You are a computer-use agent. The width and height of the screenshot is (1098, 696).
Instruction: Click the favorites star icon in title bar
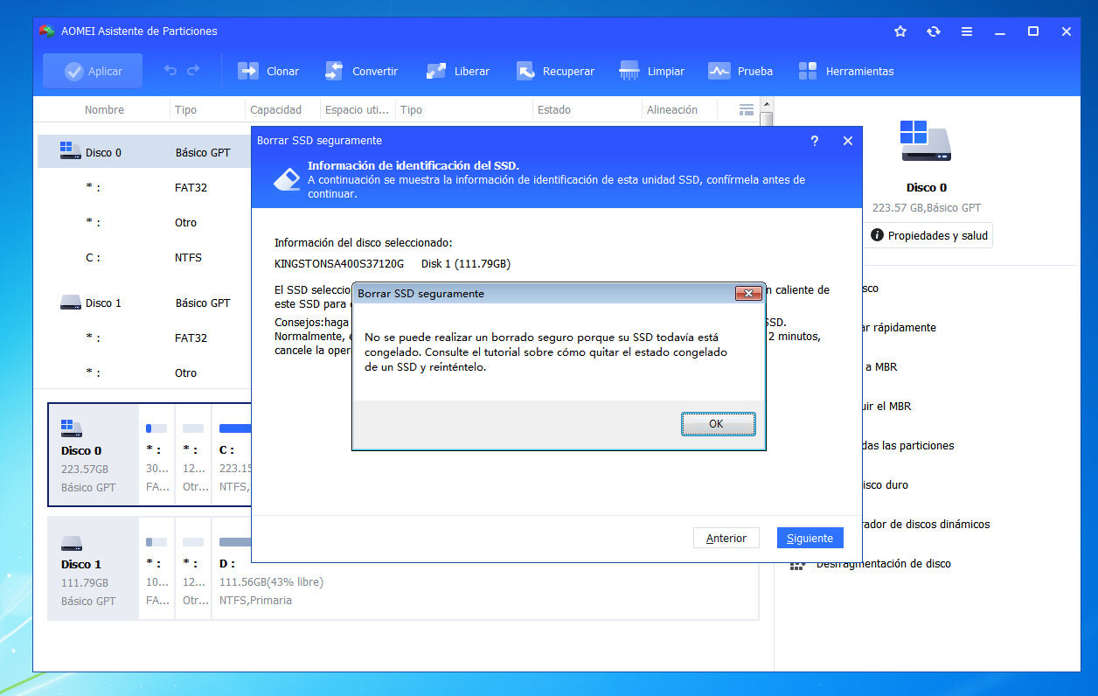coord(900,31)
